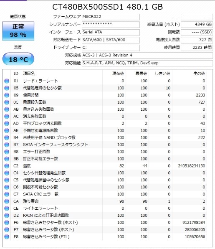Click the ID column header
Screen dimensions: 215x249
(16, 74)
